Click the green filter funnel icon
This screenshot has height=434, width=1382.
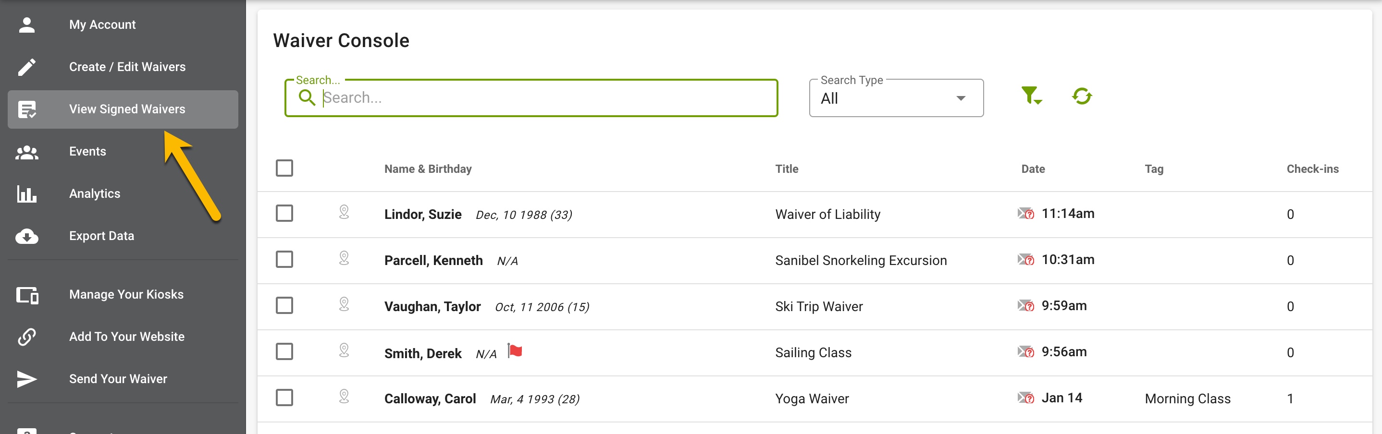(x=1030, y=96)
